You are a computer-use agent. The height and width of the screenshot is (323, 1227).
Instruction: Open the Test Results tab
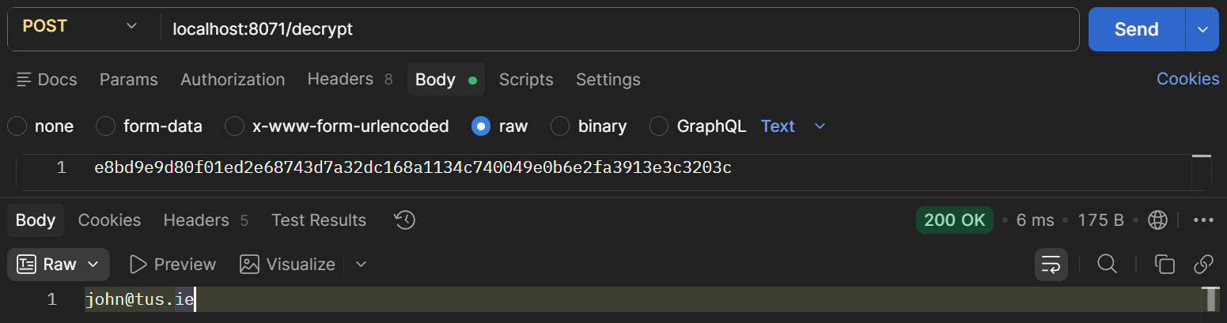pyautogui.click(x=319, y=220)
